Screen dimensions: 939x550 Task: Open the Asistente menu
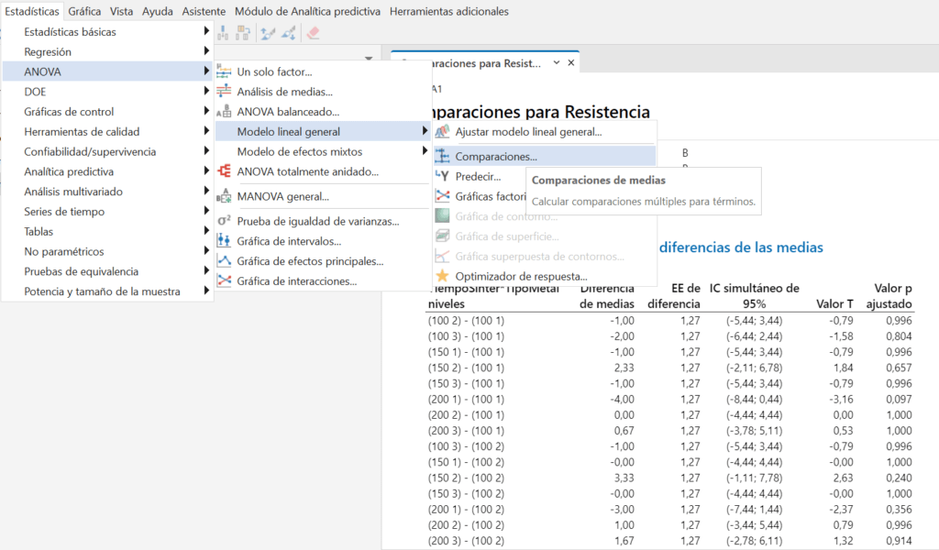[x=204, y=8]
